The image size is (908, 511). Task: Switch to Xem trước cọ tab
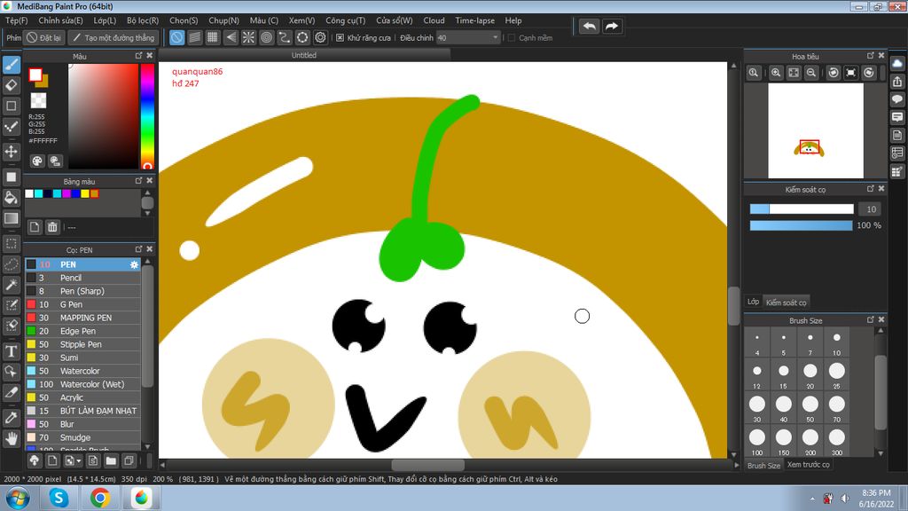point(808,465)
